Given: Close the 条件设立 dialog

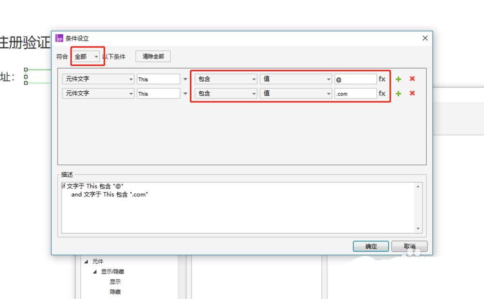Looking at the screenshot, I should tap(425, 38).
